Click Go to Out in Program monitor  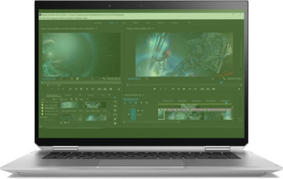(x=195, y=89)
